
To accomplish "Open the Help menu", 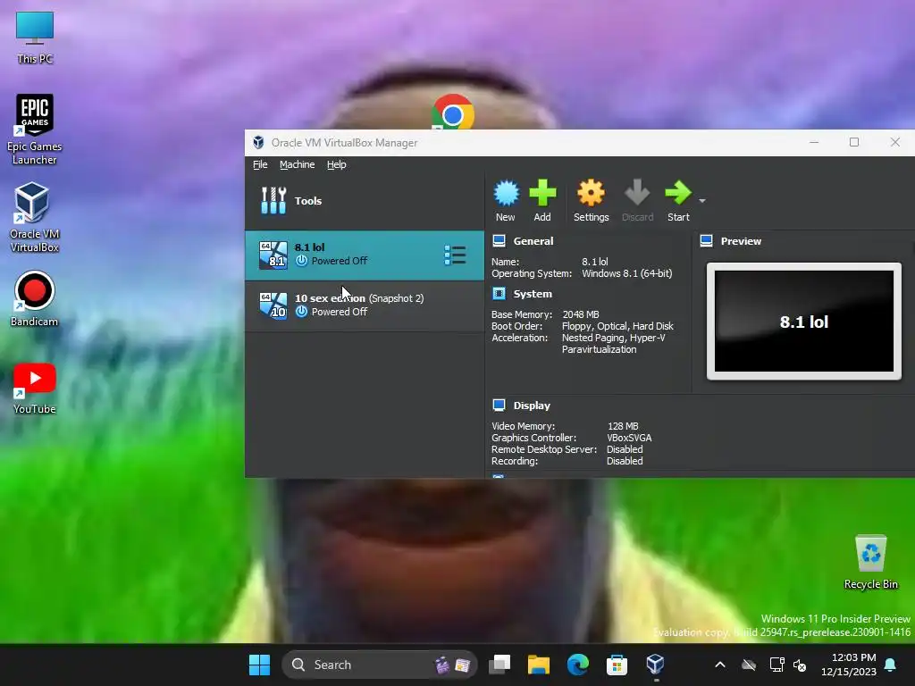I will point(336,164).
